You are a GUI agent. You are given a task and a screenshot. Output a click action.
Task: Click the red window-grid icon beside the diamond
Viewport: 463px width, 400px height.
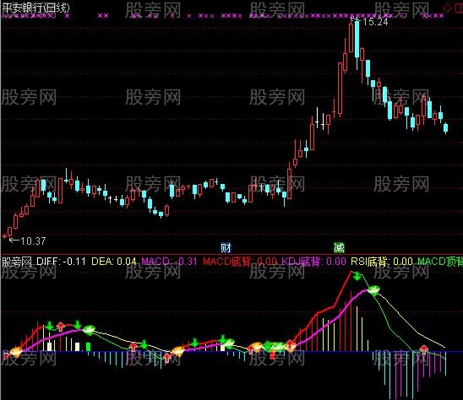pyautogui.click(x=459, y=8)
